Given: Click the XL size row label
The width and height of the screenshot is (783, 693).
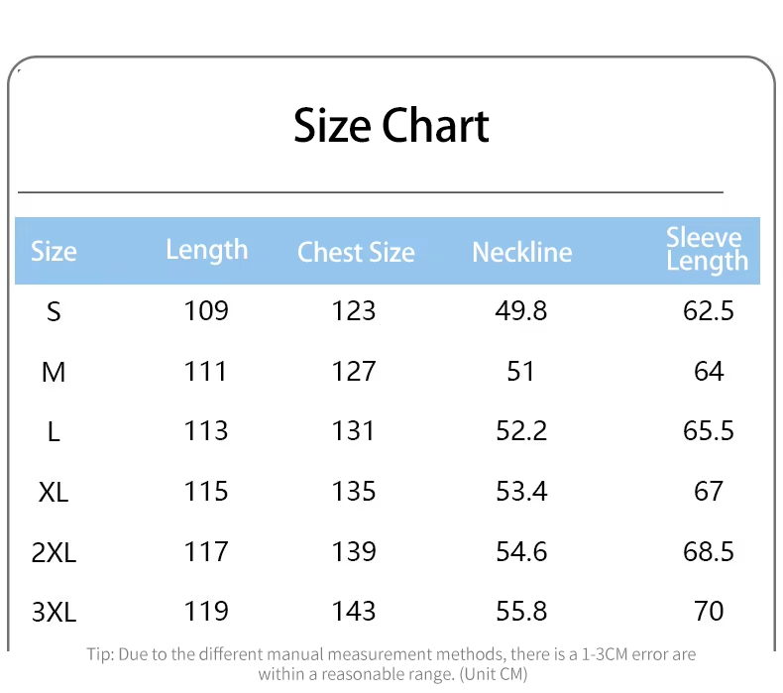Looking at the screenshot, I should click(x=54, y=492).
